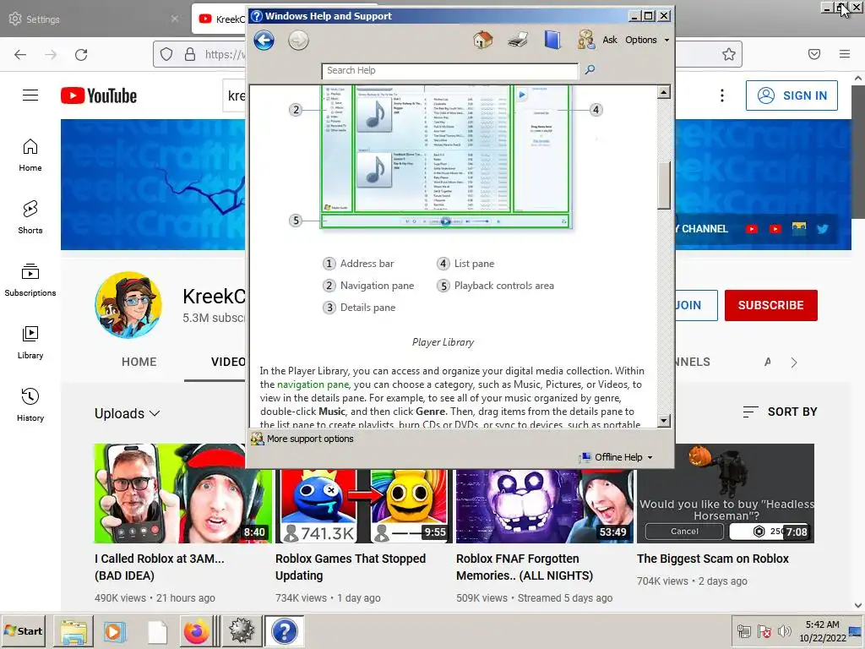The width and height of the screenshot is (865, 649).
Task: Click inside the Search Help field
Action: [x=450, y=71]
